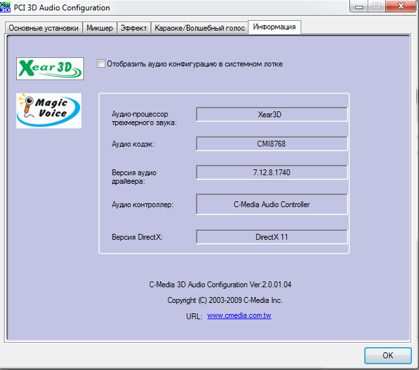Click the C-Media Audio Controller field
The width and height of the screenshot is (419, 370).
(x=272, y=205)
